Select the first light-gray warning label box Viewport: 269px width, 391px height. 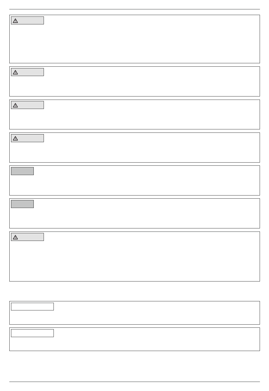[27, 20]
